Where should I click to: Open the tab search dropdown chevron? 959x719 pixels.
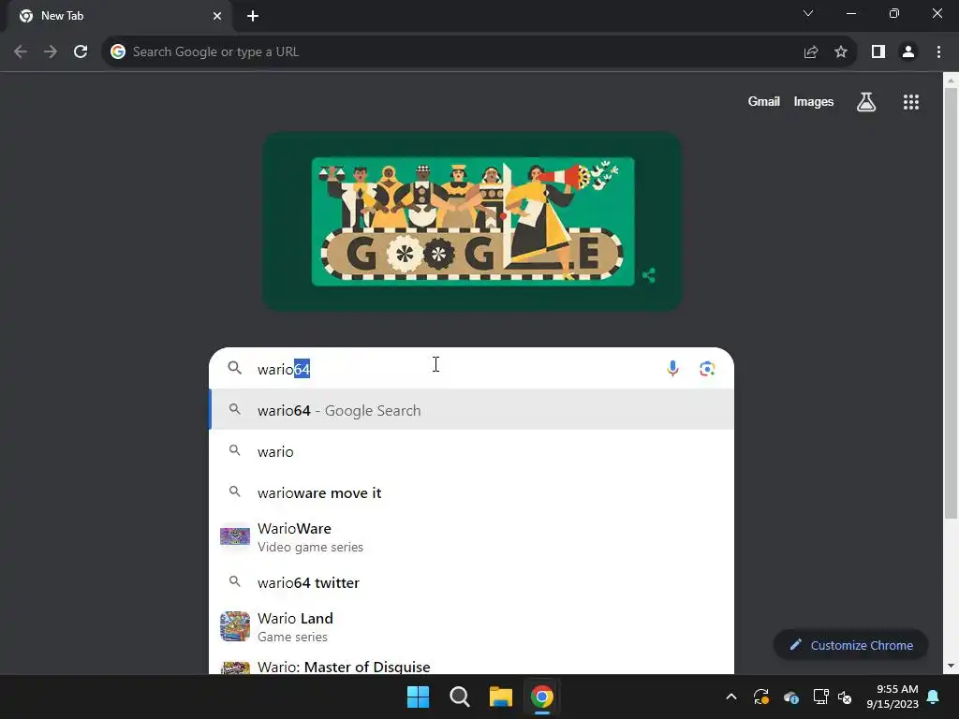[x=808, y=13]
